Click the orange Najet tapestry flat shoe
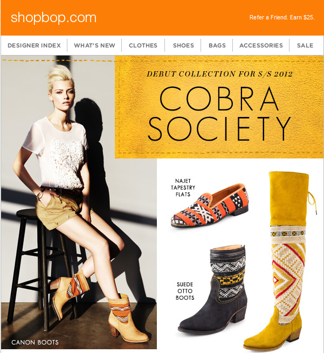 (x=209, y=205)
